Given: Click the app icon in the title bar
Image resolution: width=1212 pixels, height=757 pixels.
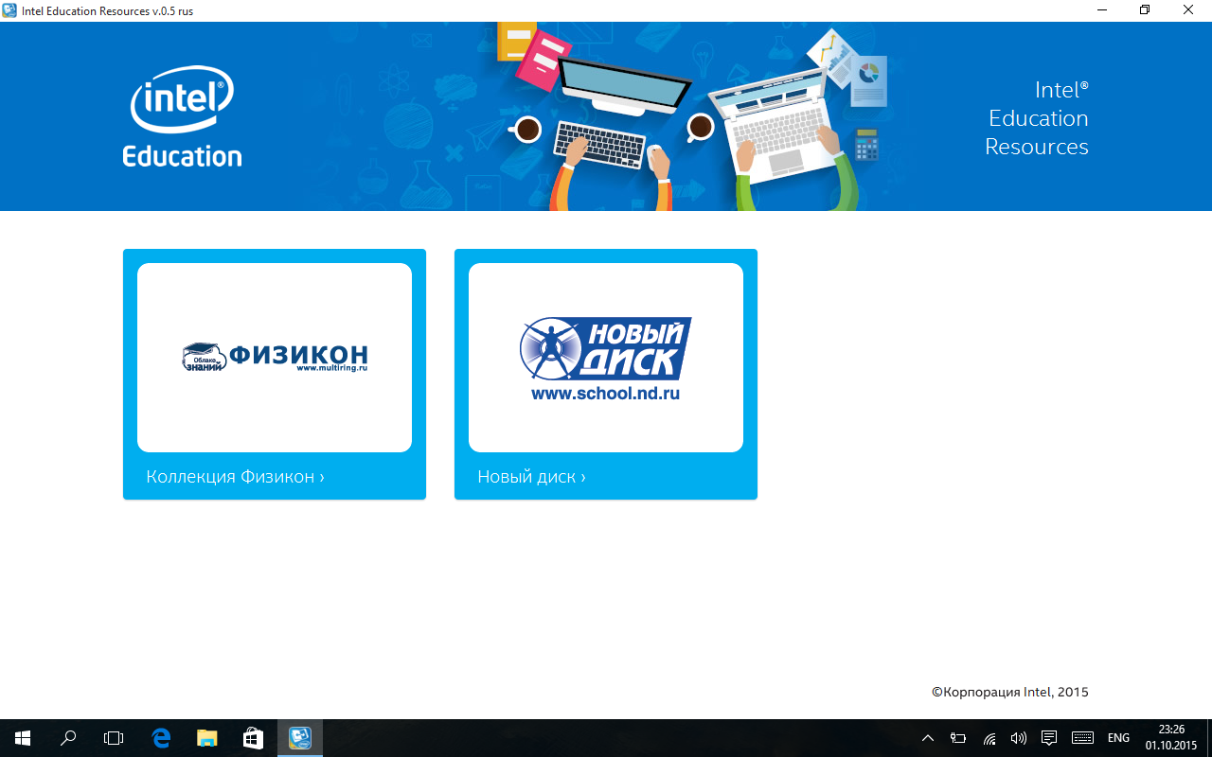Looking at the screenshot, I should pos(9,10).
